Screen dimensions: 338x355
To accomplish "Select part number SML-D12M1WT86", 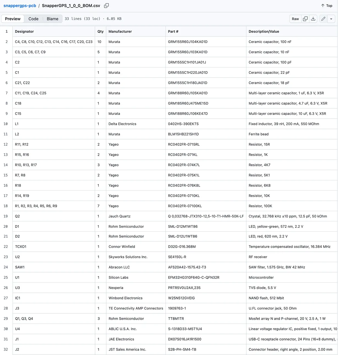I will (x=183, y=226).
